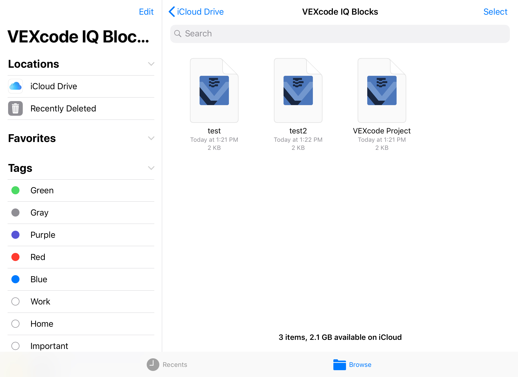Image resolution: width=518 pixels, height=377 pixels.
Task: Filter by the Green tag label
Action: click(x=42, y=190)
